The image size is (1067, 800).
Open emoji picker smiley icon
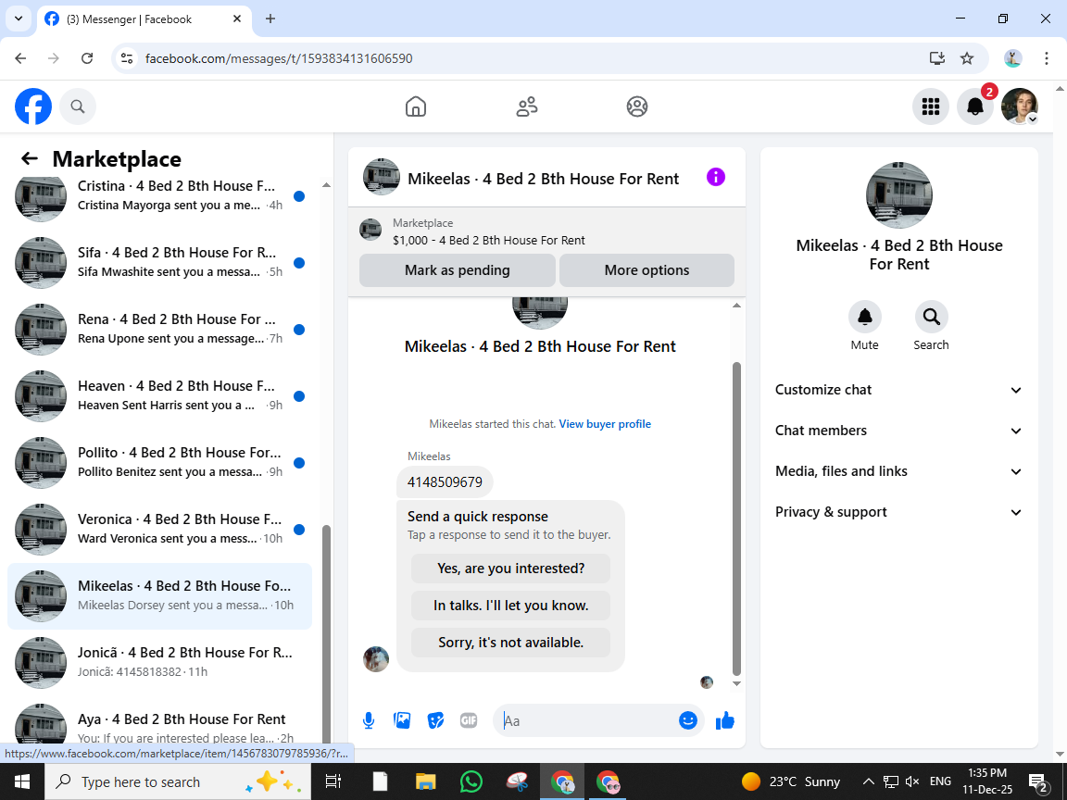point(688,720)
